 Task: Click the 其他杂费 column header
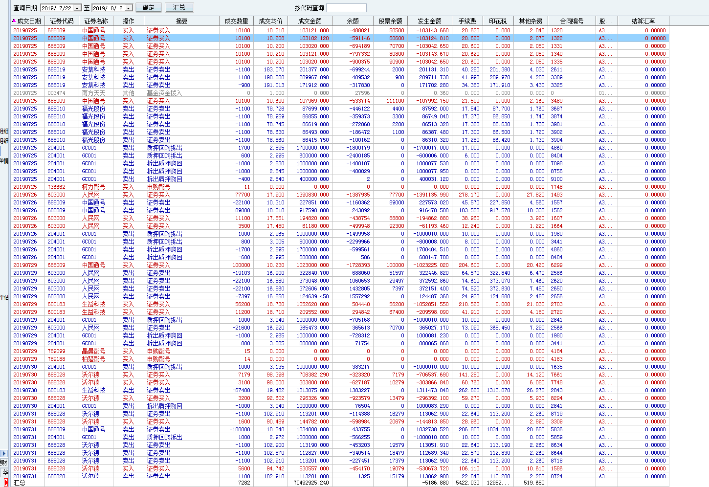click(531, 21)
